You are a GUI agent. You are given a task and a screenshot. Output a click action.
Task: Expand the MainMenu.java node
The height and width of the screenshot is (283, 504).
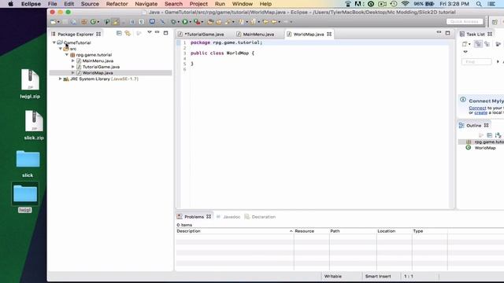[x=73, y=61]
